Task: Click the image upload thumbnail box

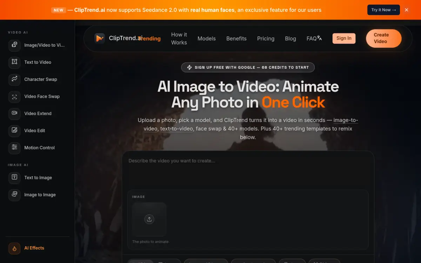Action: coord(149,219)
